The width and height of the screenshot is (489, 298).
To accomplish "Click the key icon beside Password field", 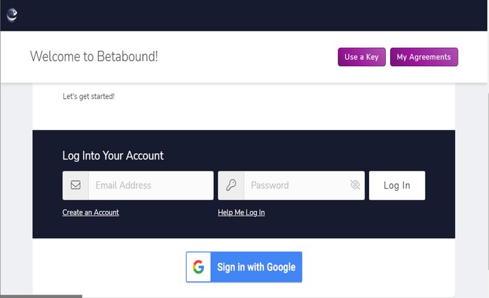I will (x=231, y=185).
